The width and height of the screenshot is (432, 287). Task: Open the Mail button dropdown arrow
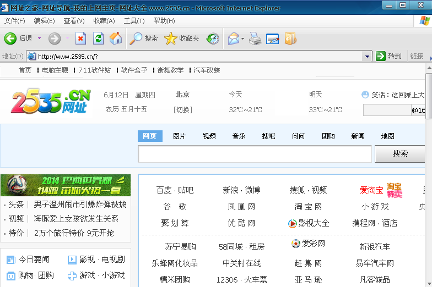[242, 38]
